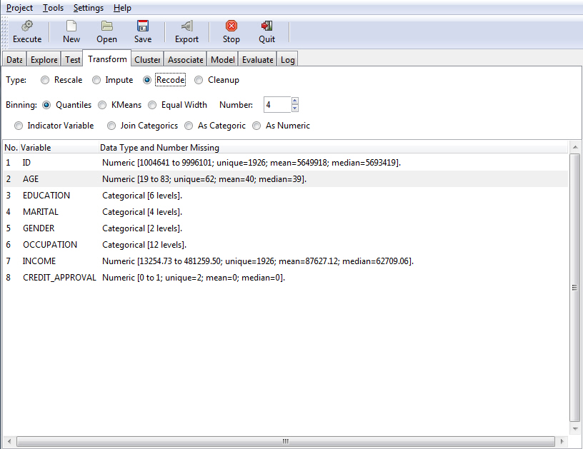Switch to the Explore tab
The height and width of the screenshot is (449, 583).
44,59
